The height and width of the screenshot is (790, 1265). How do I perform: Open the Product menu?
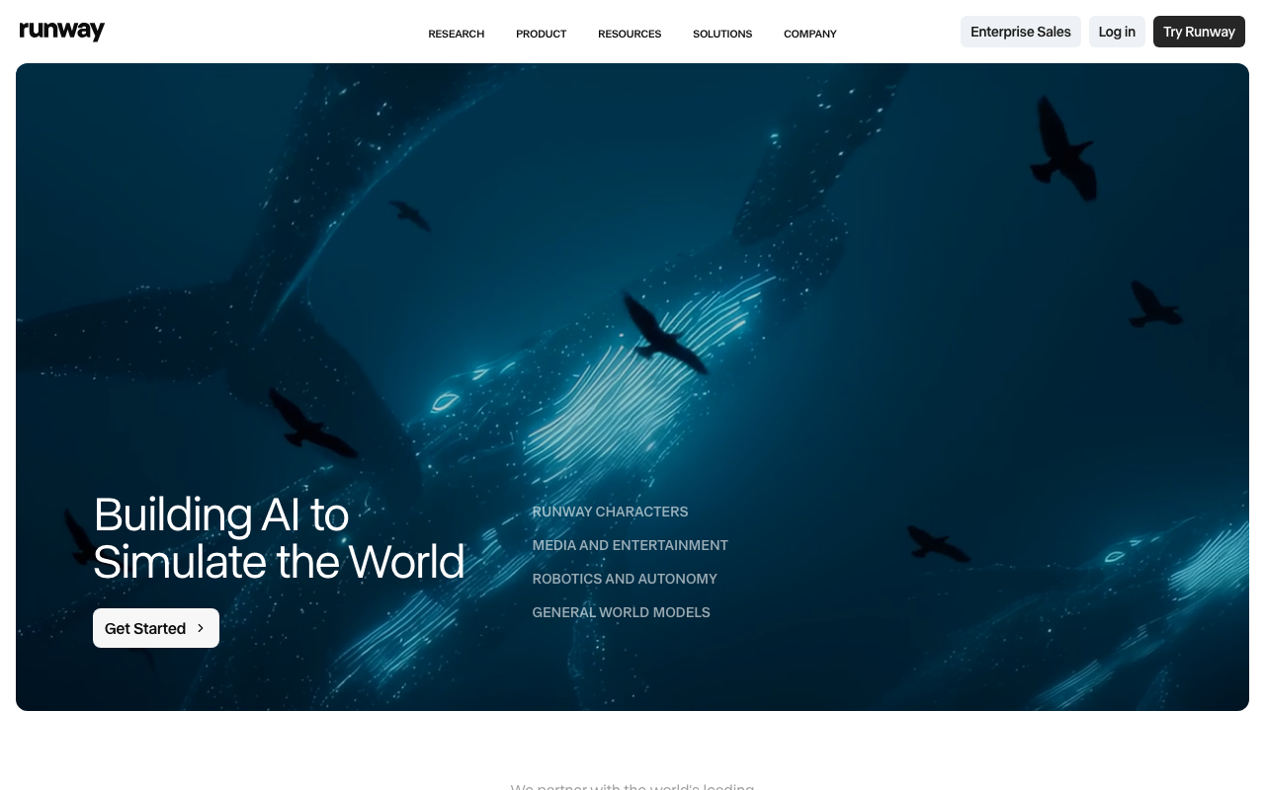(x=542, y=34)
